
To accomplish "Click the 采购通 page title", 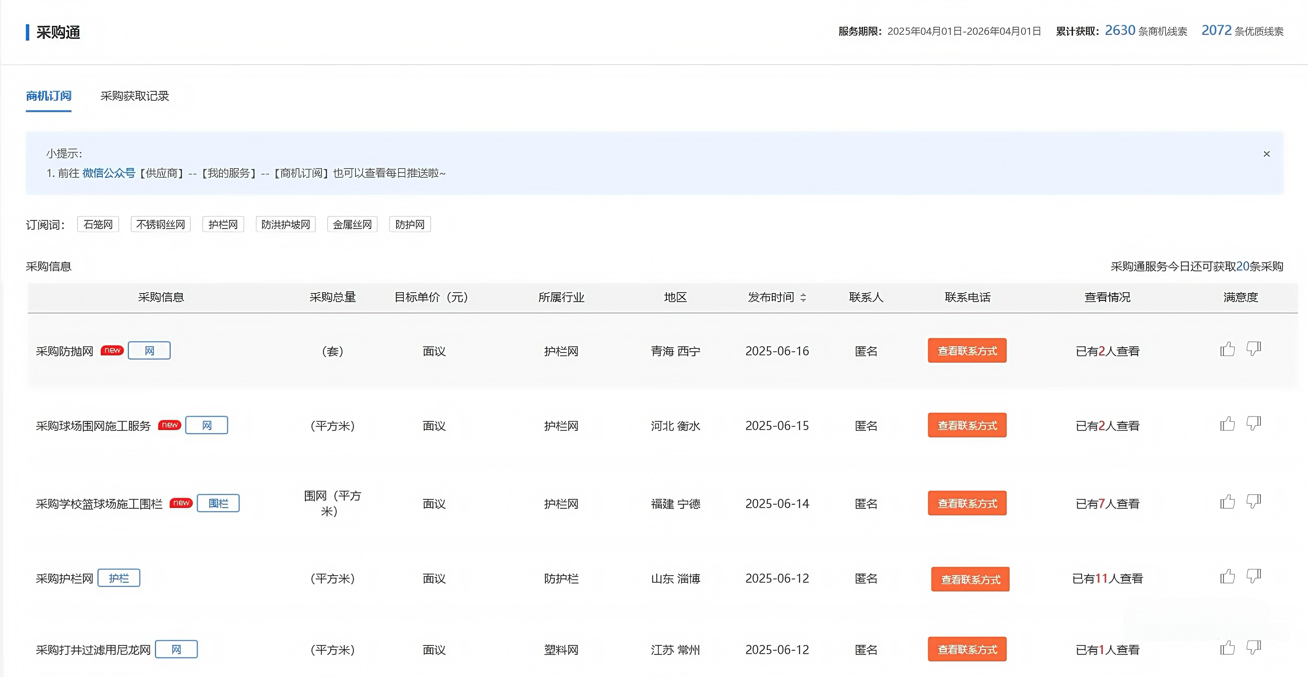I will pyautogui.click(x=58, y=32).
